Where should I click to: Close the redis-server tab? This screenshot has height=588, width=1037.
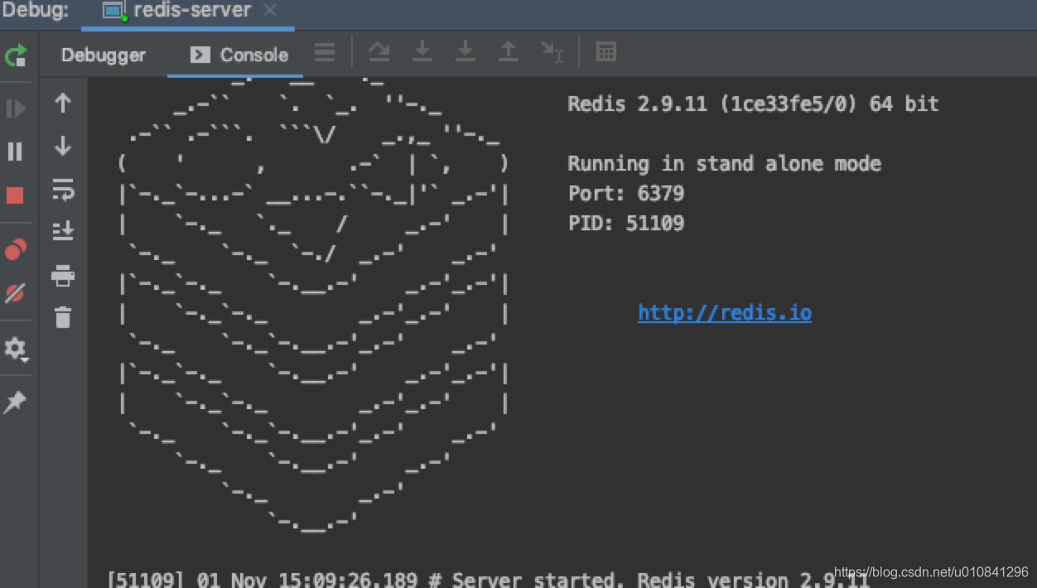(270, 11)
